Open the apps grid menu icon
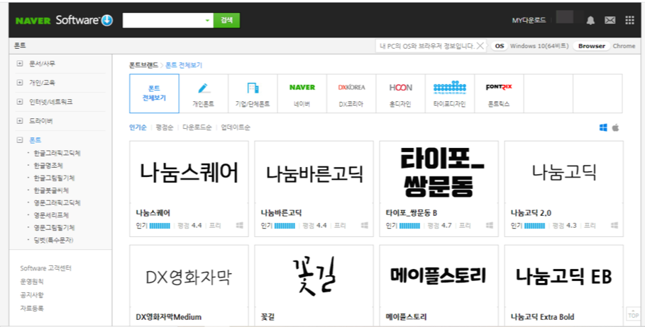The height and width of the screenshot is (327, 645). 630,20
